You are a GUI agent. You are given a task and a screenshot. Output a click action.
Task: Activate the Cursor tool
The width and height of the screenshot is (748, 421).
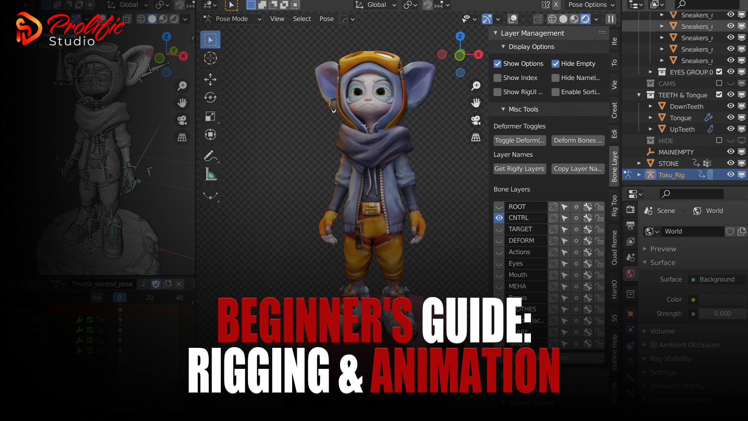210,58
